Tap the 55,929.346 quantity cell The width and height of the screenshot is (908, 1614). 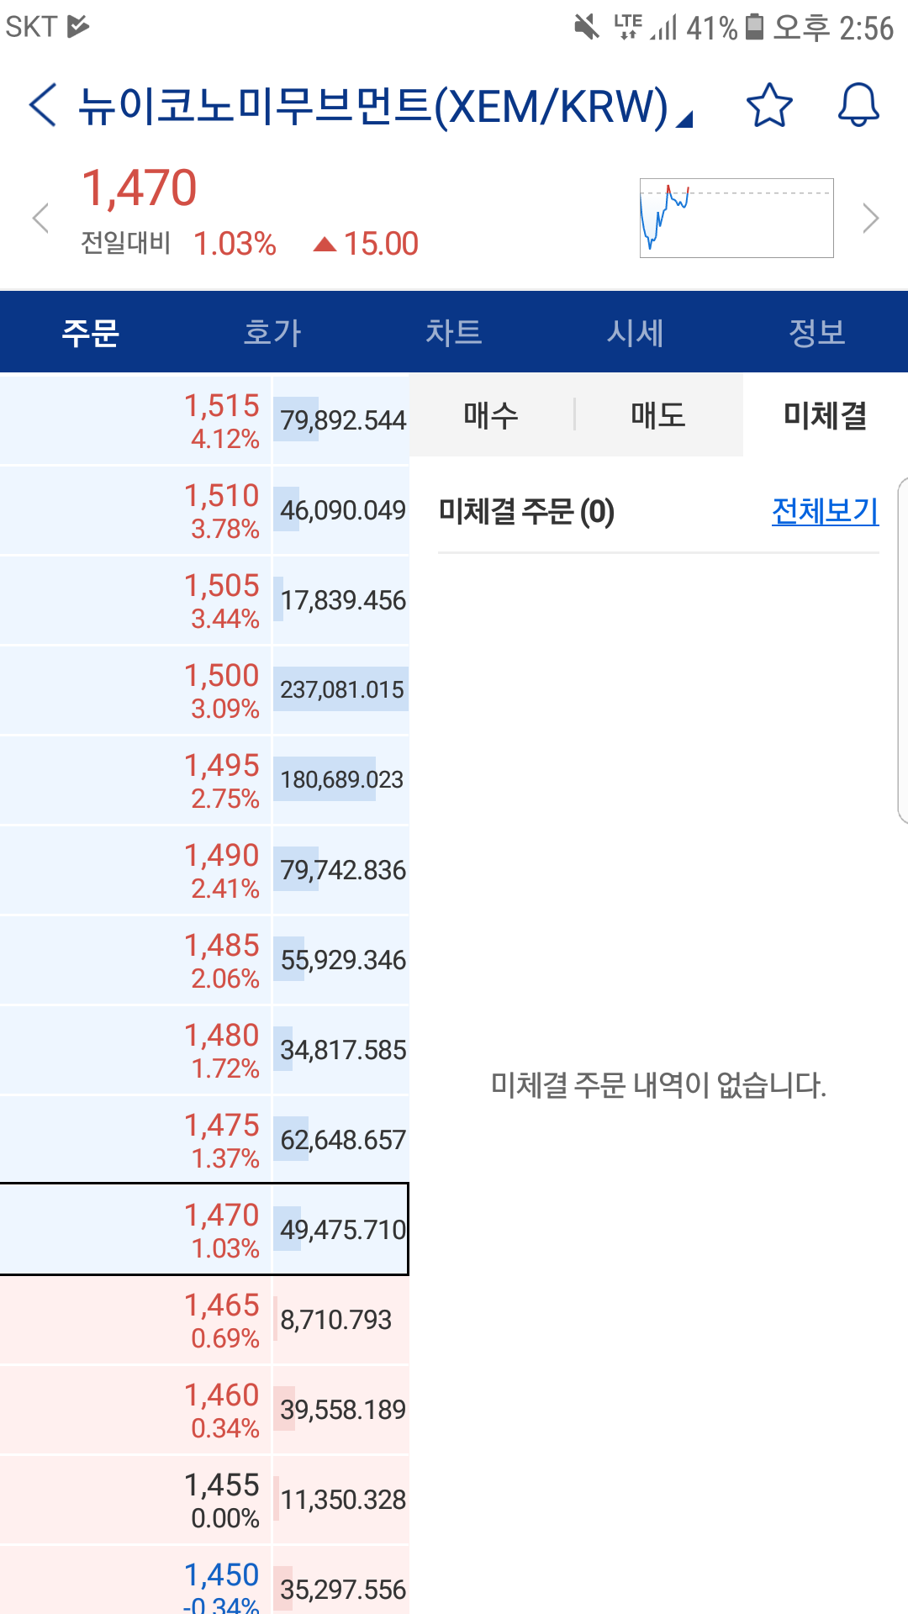[x=341, y=959]
